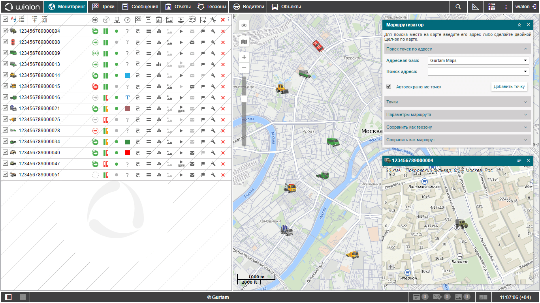Click unit name 123456789000021 in list
This screenshot has height=303, width=540.
point(40,108)
